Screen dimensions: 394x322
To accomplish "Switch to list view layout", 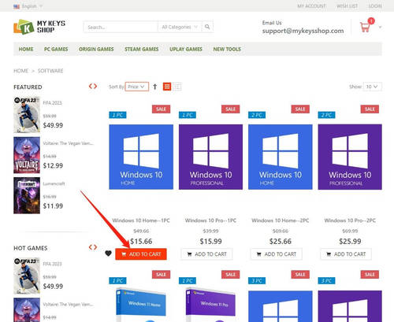I will 177,87.
